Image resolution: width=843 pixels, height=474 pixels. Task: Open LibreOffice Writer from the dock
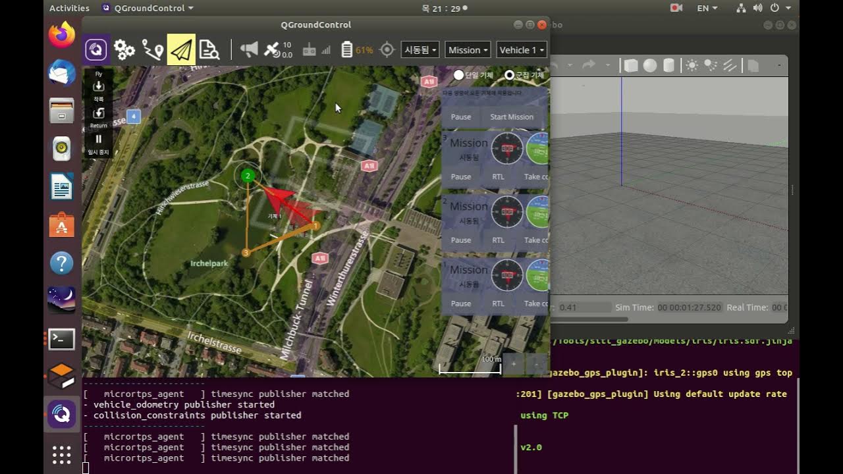[62, 187]
